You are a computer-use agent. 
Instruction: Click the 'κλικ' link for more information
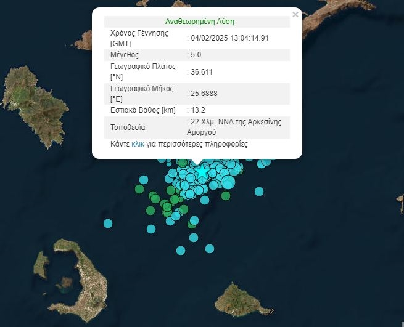tap(138, 144)
